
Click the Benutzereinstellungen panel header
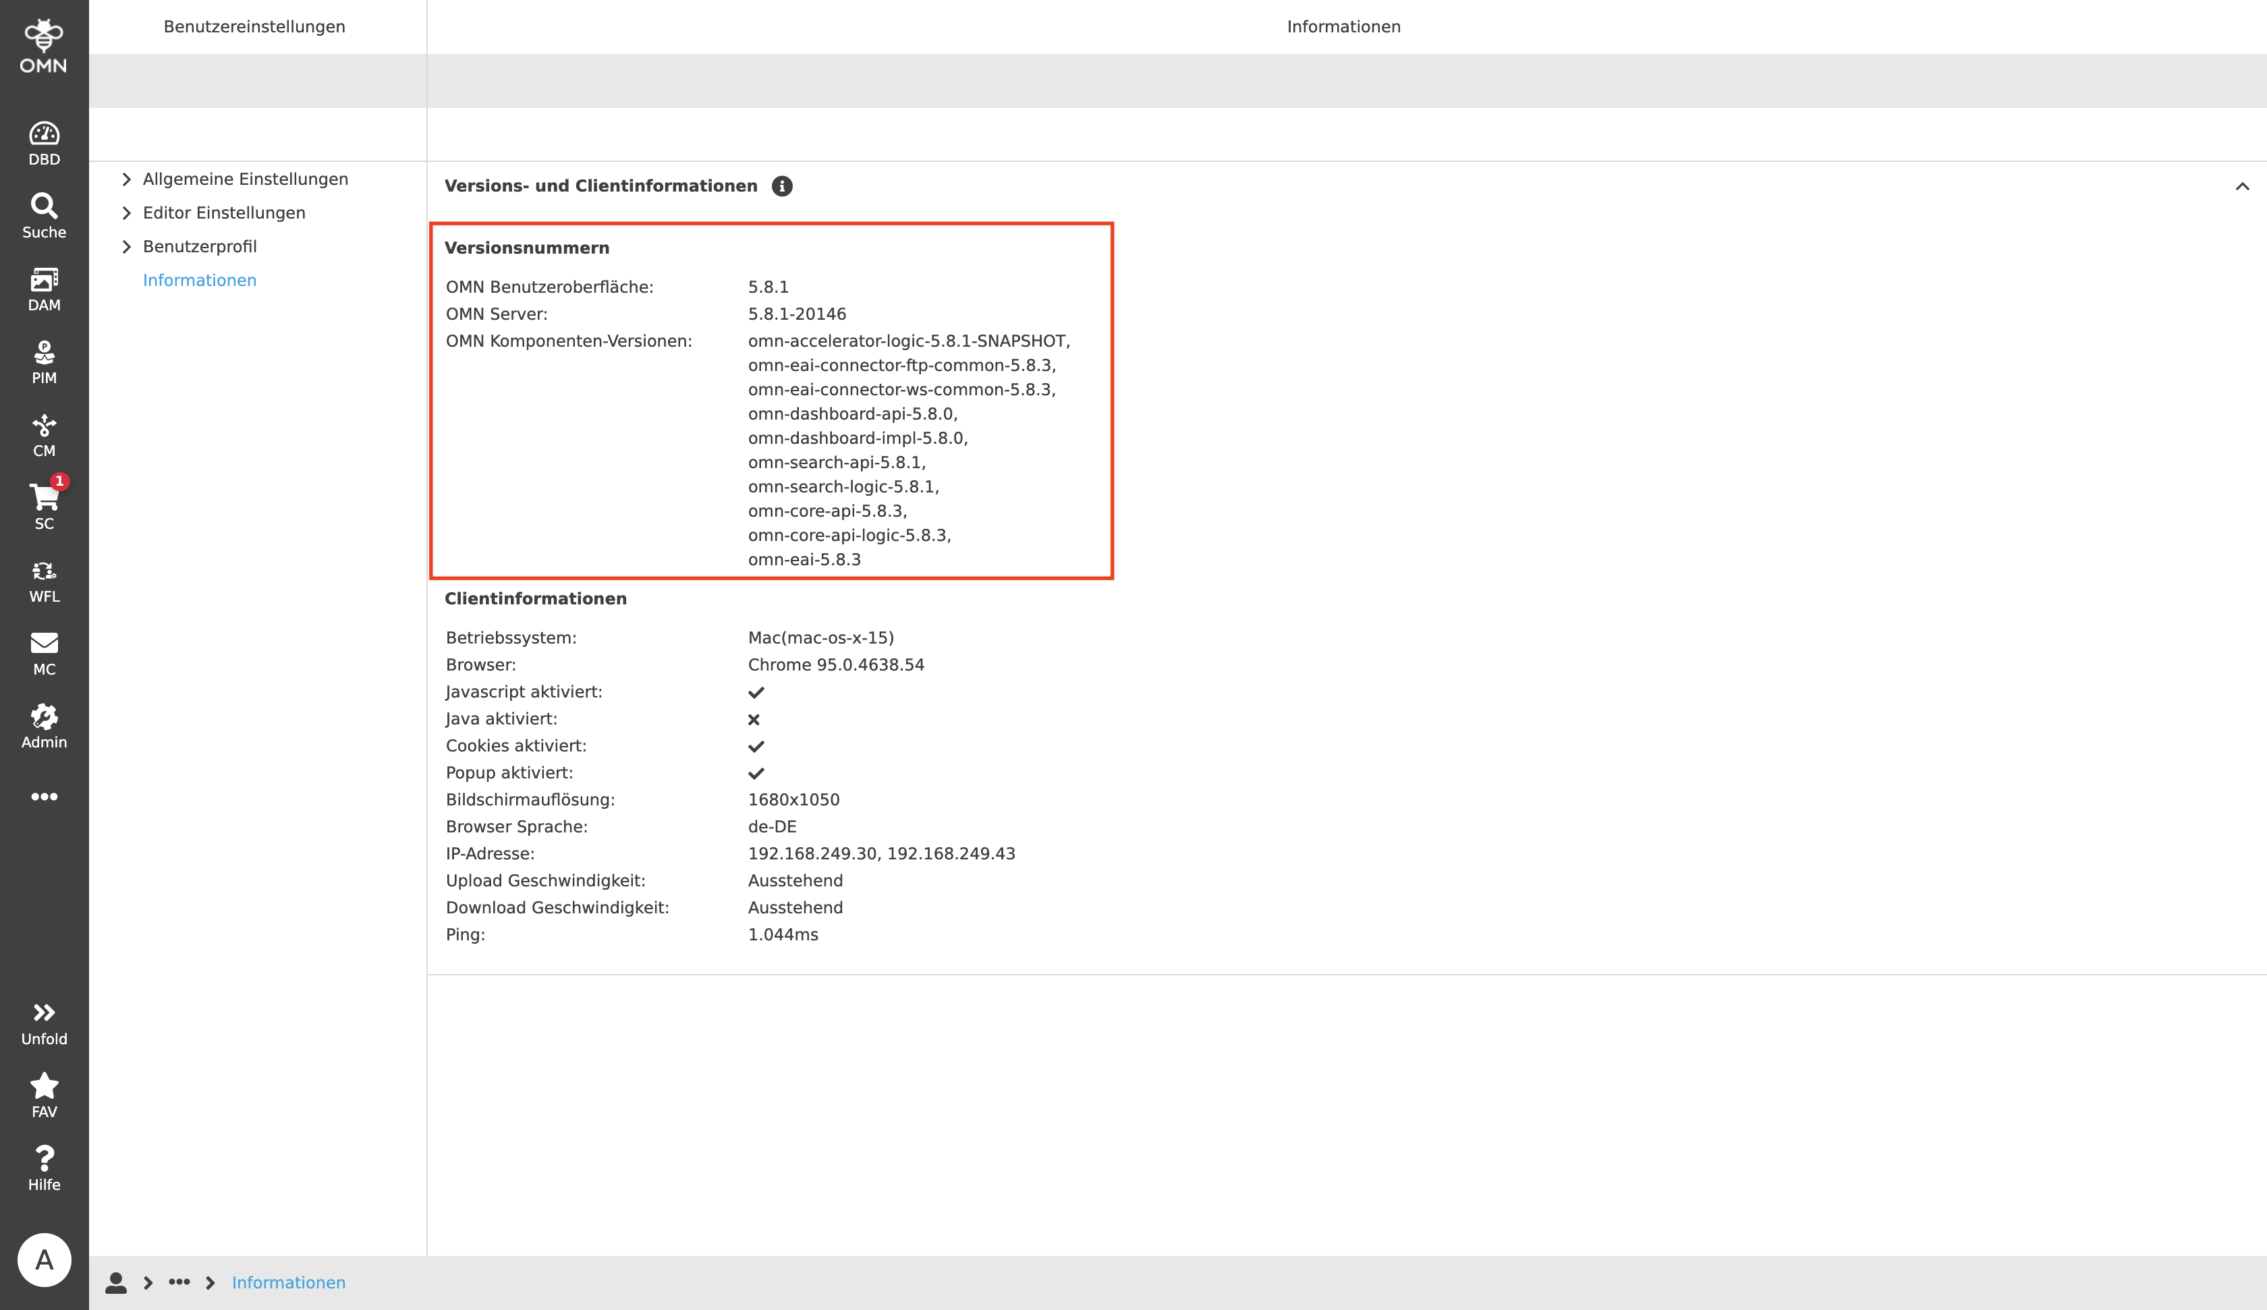pyautogui.click(x=254, y=26)
